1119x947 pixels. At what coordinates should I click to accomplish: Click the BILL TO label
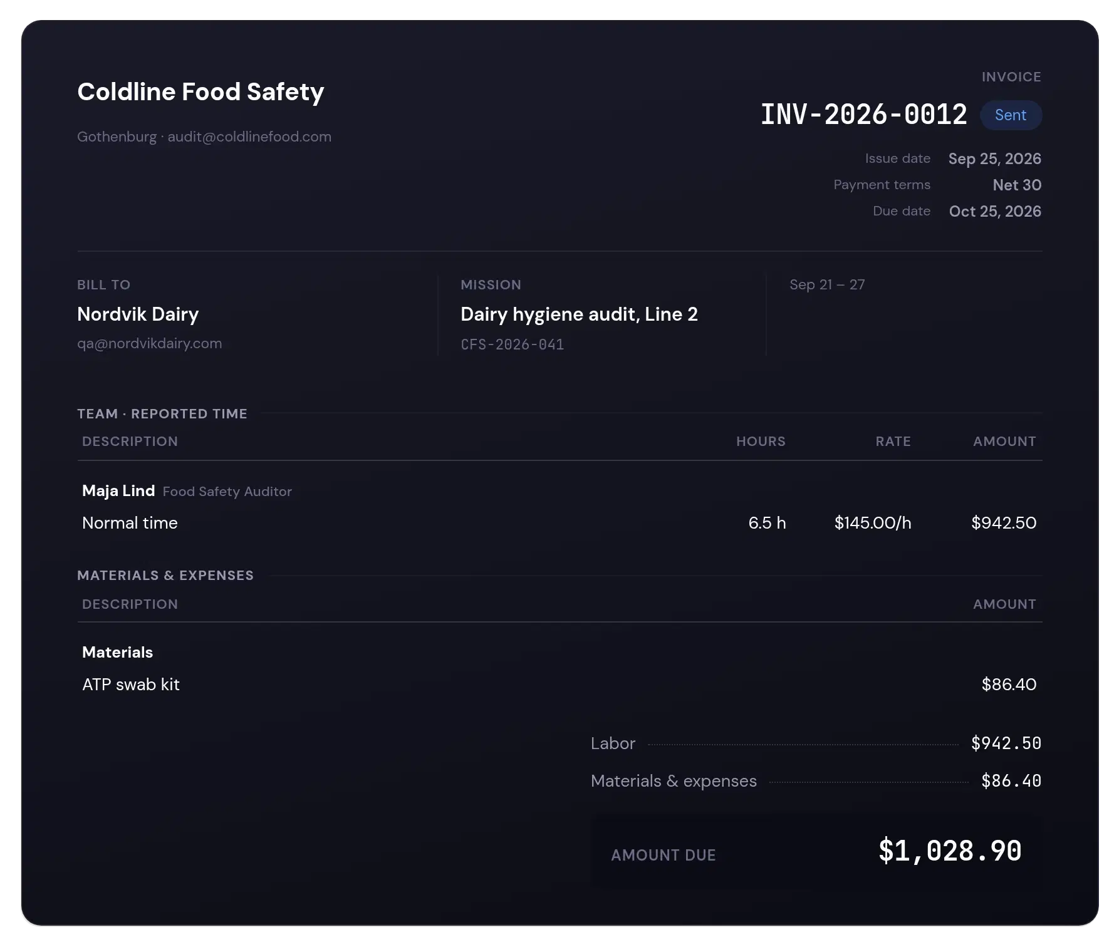coord(103,284)
